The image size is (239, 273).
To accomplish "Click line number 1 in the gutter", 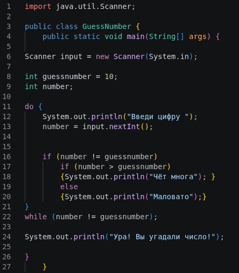I will pos(9,7).
